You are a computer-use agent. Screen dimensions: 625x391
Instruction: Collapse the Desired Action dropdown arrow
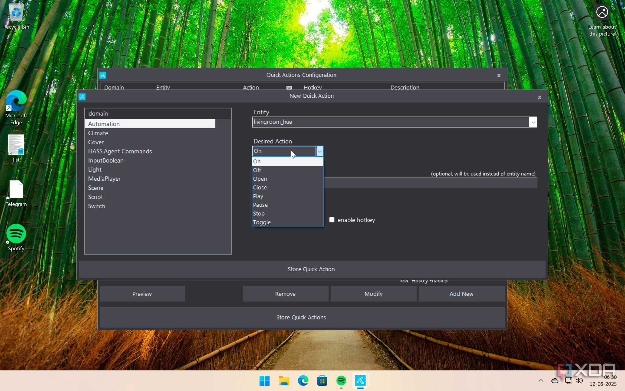coord(320,151)
